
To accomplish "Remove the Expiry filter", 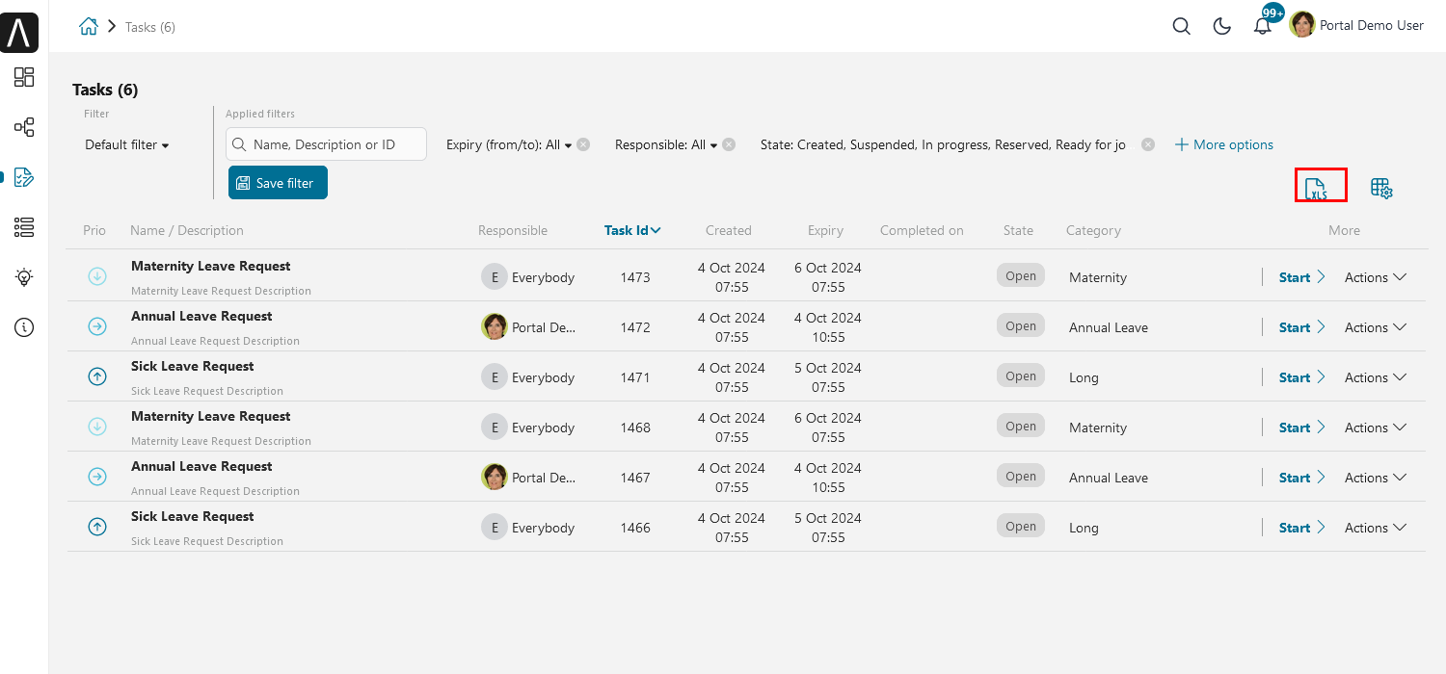I will (x=583, y=144).
